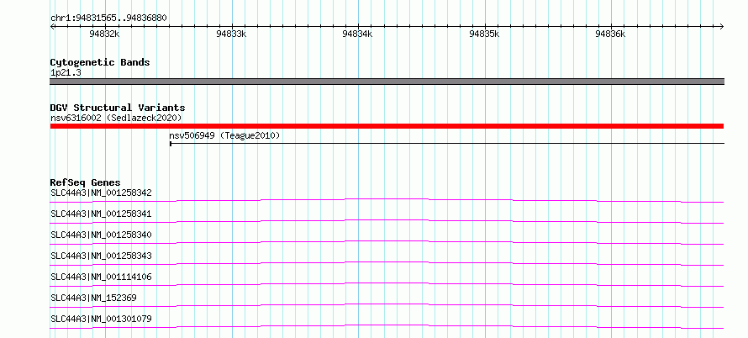Open transcript SLC44A3|NM_152369 label
This screenshot has width=748, height=338.
pos(93,298)
